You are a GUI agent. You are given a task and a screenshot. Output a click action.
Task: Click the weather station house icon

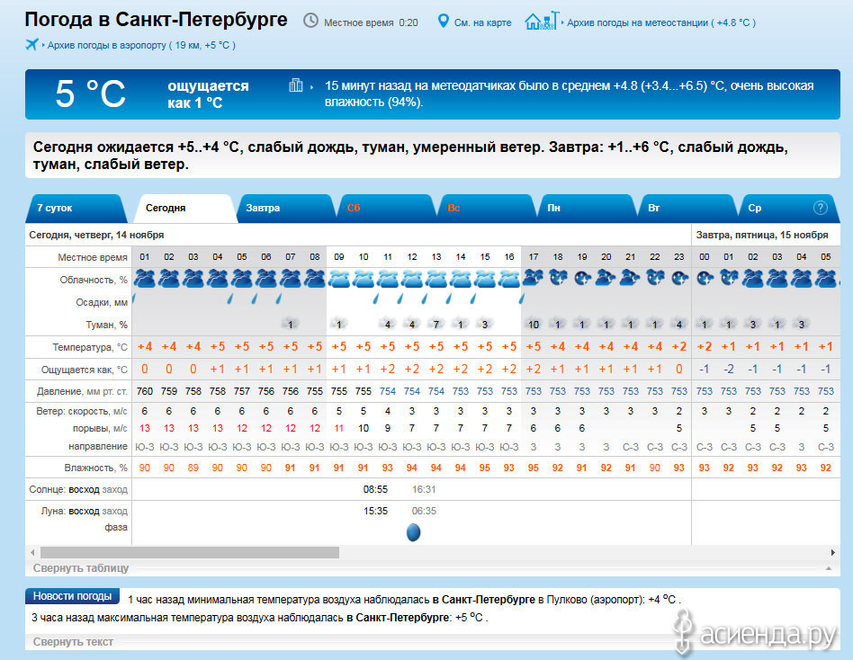(x=542, y=22)
